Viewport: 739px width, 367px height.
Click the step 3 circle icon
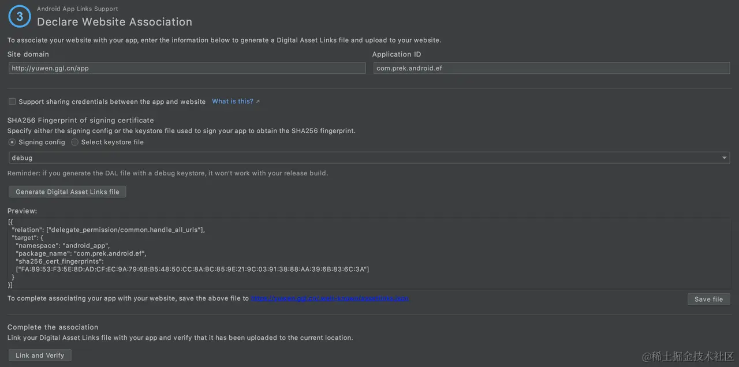(x=19, y=17)
